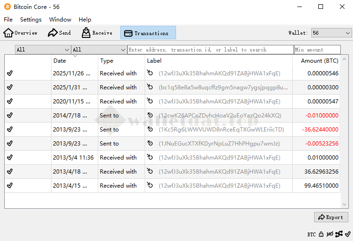Screen dimensions: 353x241
Task: Open the Settings menu
Action: point(31,20)
